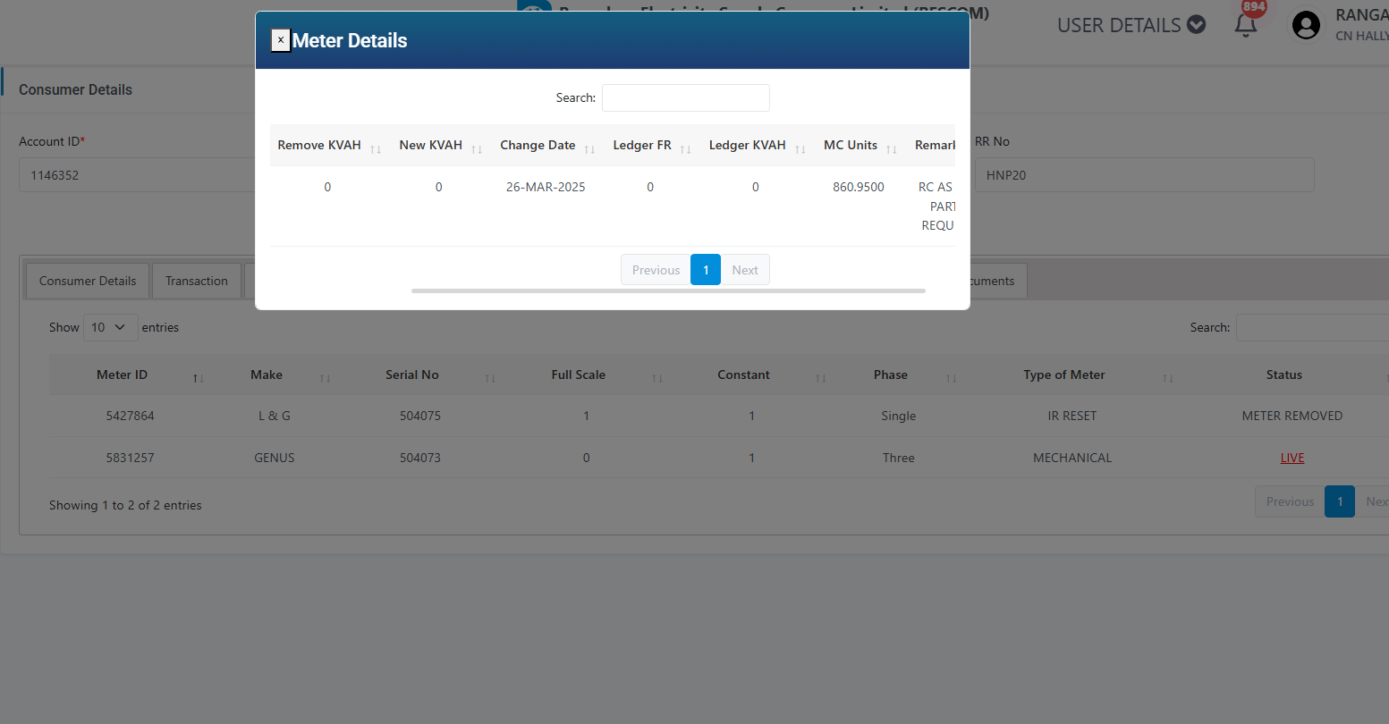Click the METER REMOVED status text
This screenshot has width=1389, height=724.
pos(1292,416)
